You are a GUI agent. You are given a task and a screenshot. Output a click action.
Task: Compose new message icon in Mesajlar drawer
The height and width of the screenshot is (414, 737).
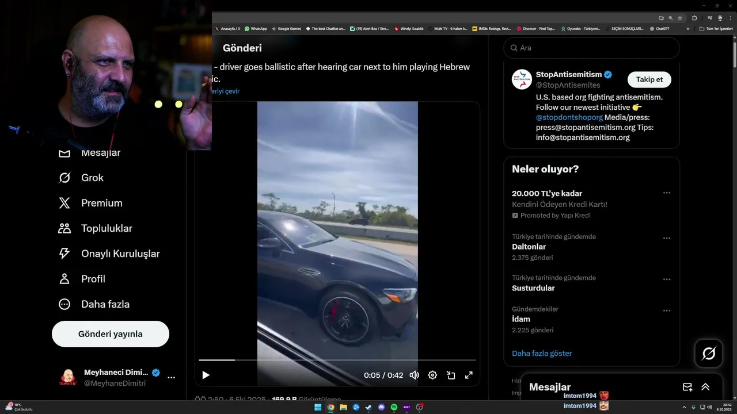(x=687, y=387)
